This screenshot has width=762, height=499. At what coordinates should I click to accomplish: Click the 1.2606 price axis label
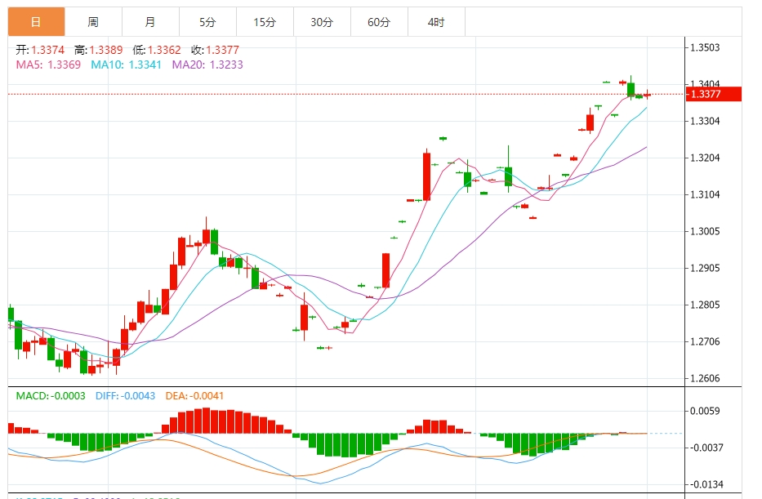[705, 378]
